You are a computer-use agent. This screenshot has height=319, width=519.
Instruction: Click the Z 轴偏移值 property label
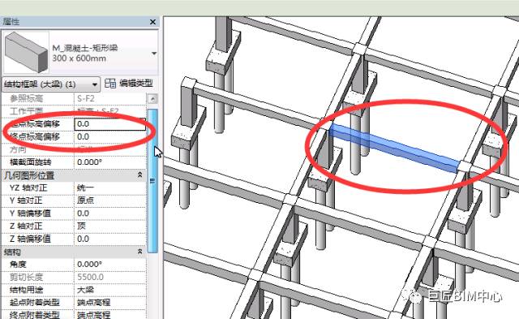tap(30, 239)
